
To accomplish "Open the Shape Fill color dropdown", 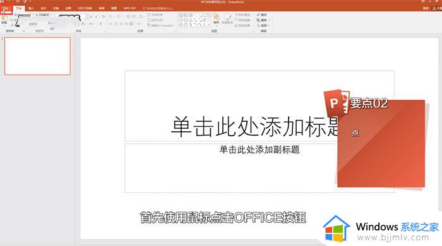I will tap(242, 15).
